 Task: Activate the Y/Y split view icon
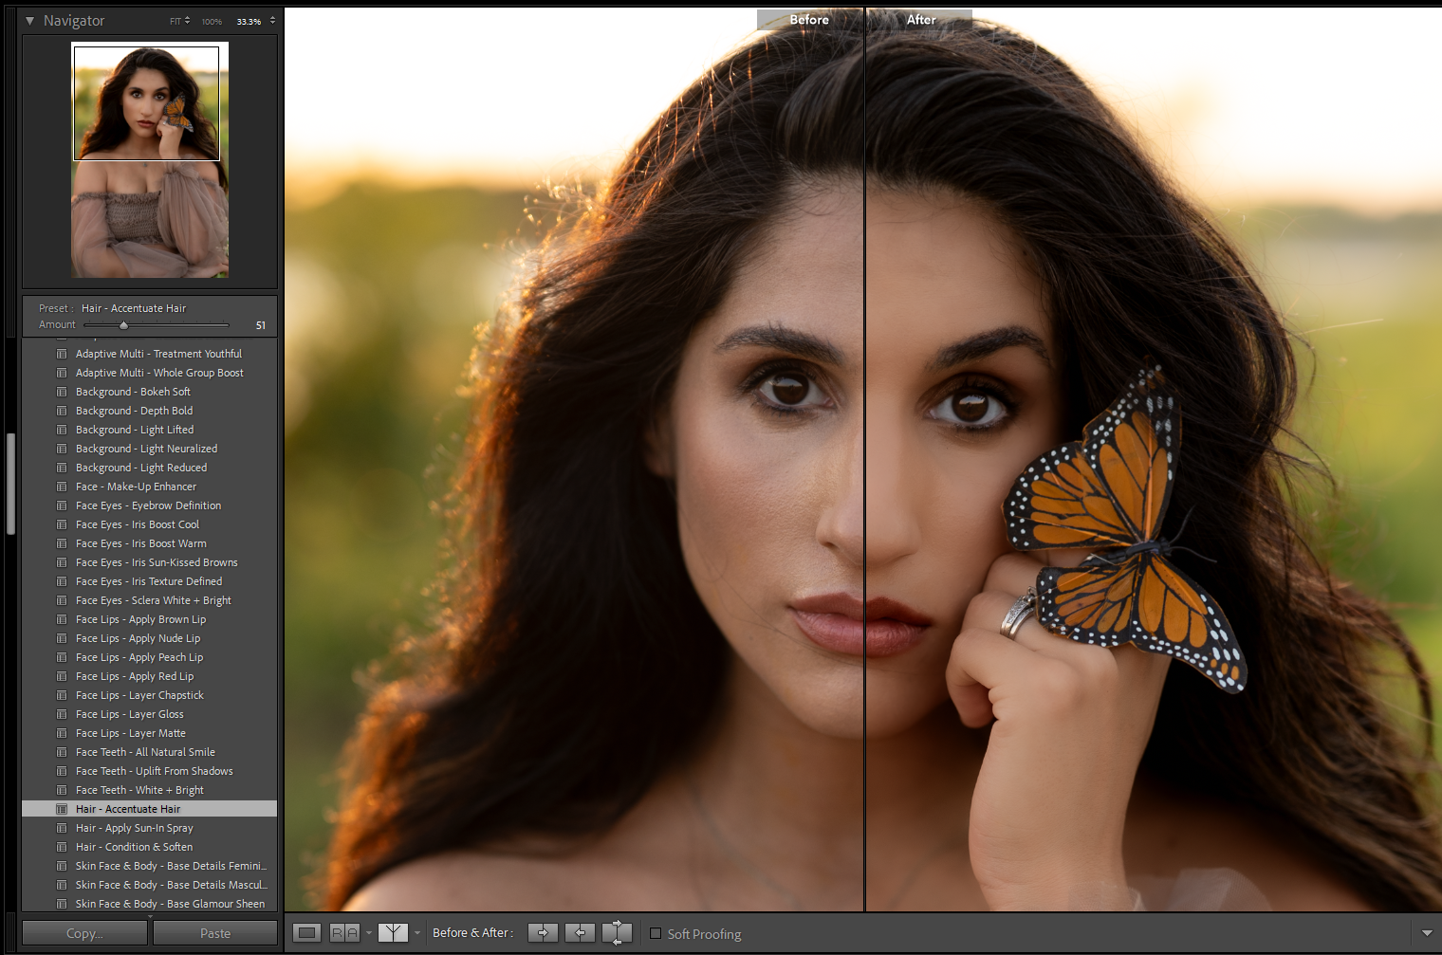coord(393,933)
